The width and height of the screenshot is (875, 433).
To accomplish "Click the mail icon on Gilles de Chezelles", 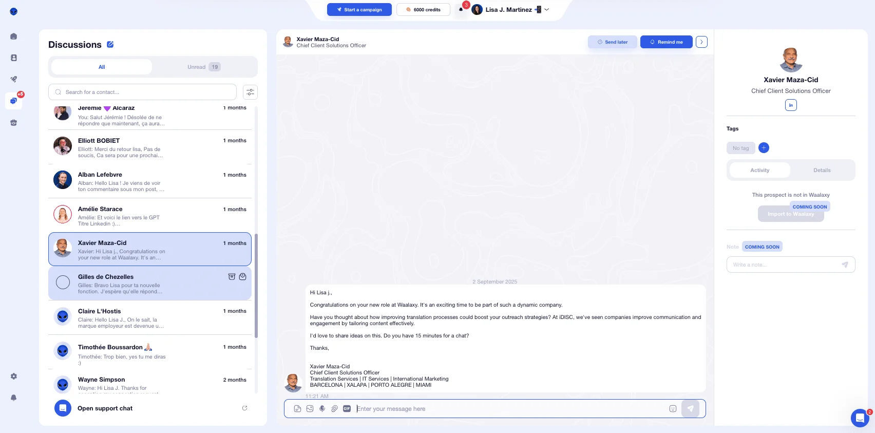I will pos(243,277).
